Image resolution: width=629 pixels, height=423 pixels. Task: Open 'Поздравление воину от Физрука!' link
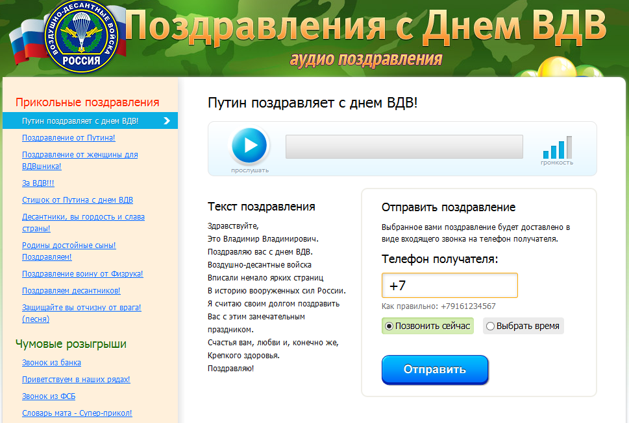82,274
